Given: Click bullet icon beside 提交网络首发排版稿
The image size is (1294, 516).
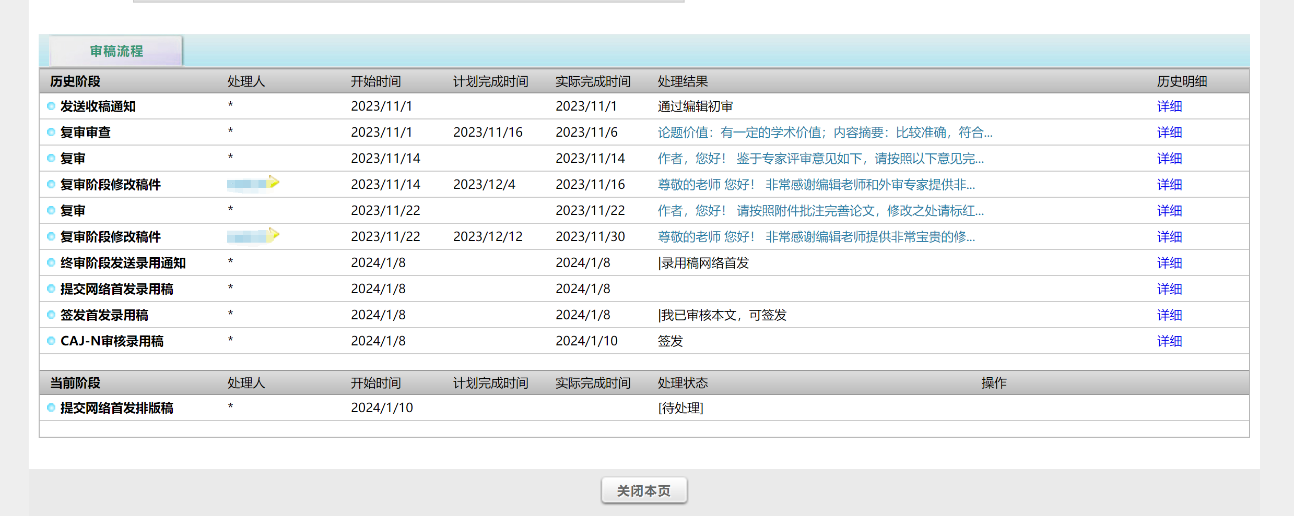Looking at the screenshot, I should (51, 408).
